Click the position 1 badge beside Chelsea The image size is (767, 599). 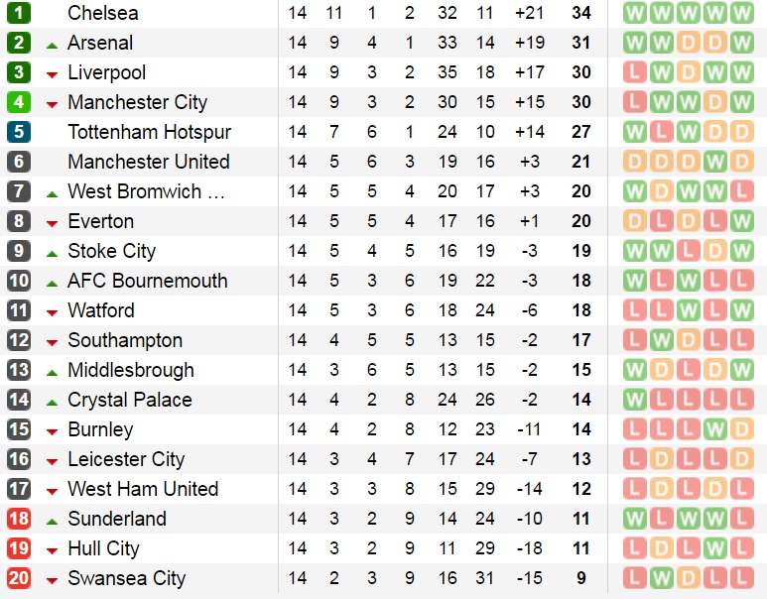19,13
